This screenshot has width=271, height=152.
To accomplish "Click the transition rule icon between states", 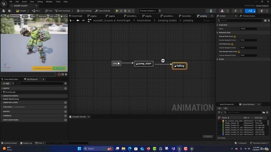I will click(x=163, y=61).
